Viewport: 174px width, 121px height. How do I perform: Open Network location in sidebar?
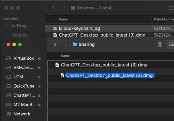point(22,114)
